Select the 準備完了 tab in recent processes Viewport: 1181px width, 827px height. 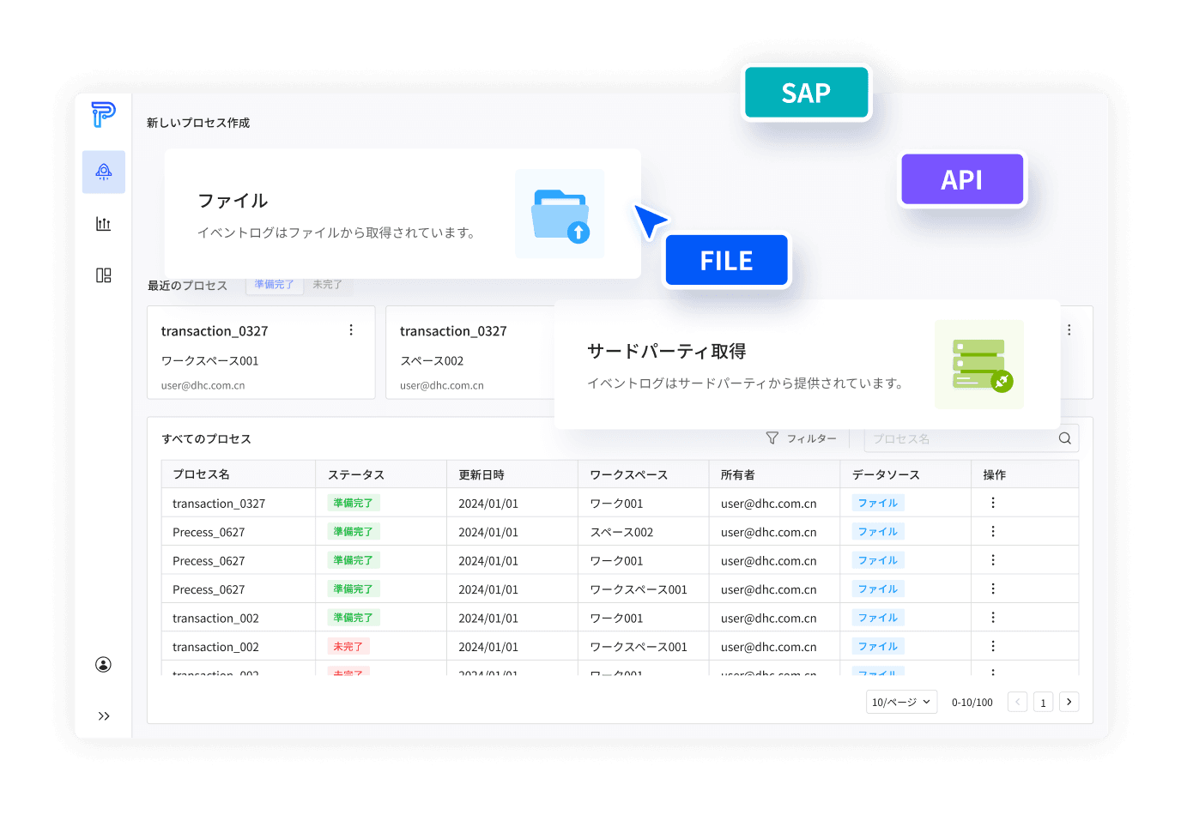[275, 285]
